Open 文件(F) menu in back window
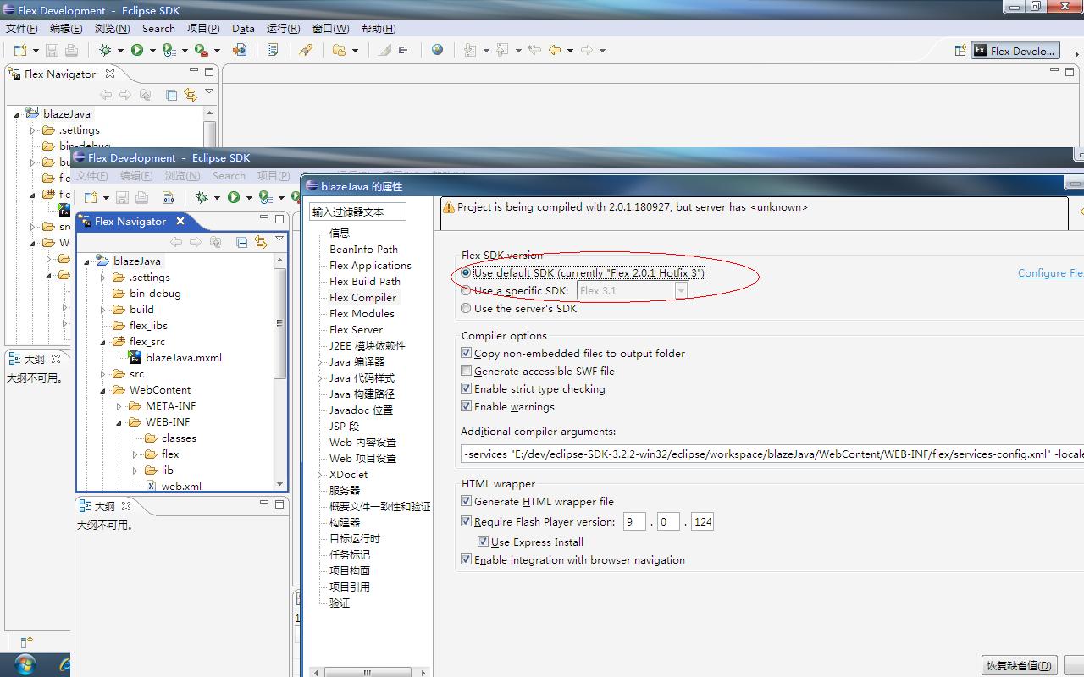Image resolution: width=1084 pixels, height=677 pixels. coord(21,28)
